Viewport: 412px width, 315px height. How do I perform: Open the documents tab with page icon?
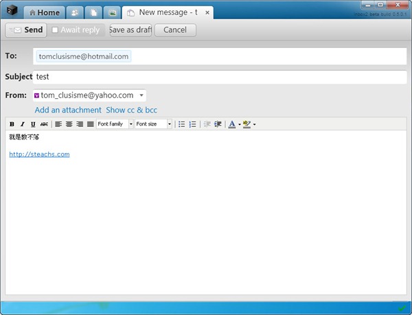tap(93, 12)
